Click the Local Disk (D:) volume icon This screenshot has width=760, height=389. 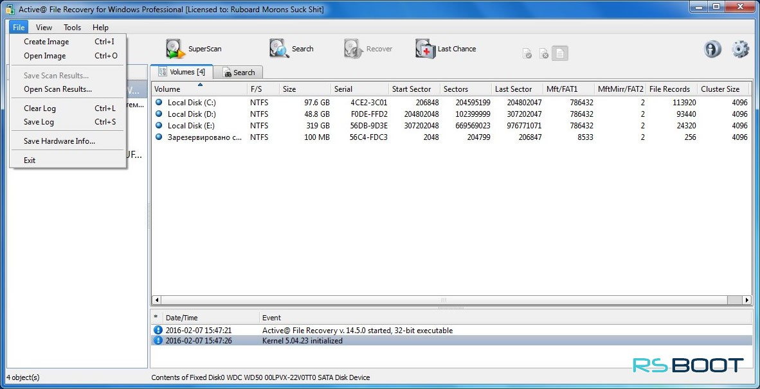pos(159,114)
